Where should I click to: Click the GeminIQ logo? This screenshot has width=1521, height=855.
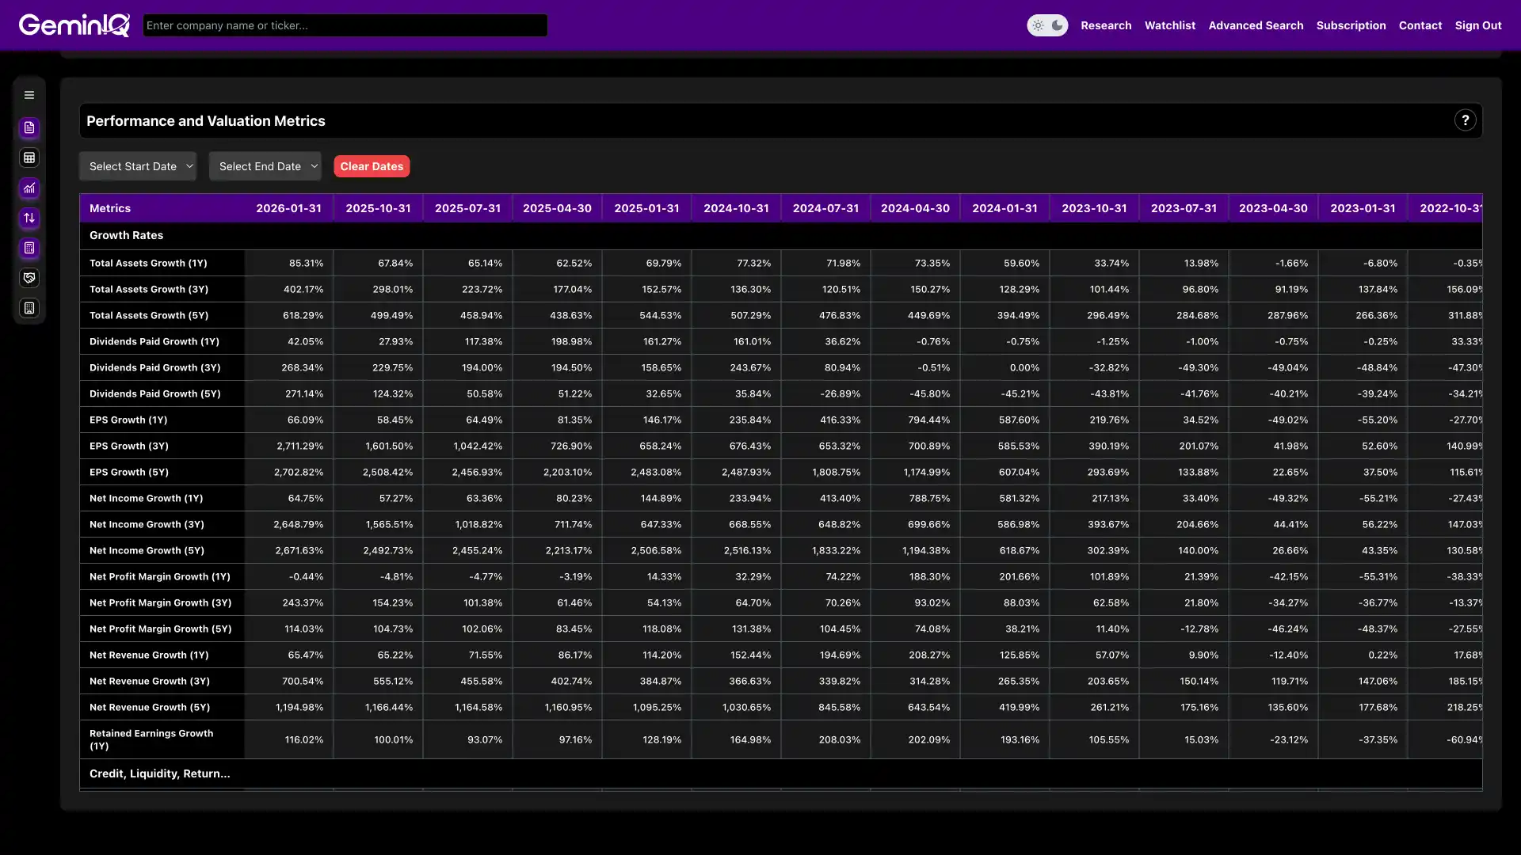click(74, 25)
